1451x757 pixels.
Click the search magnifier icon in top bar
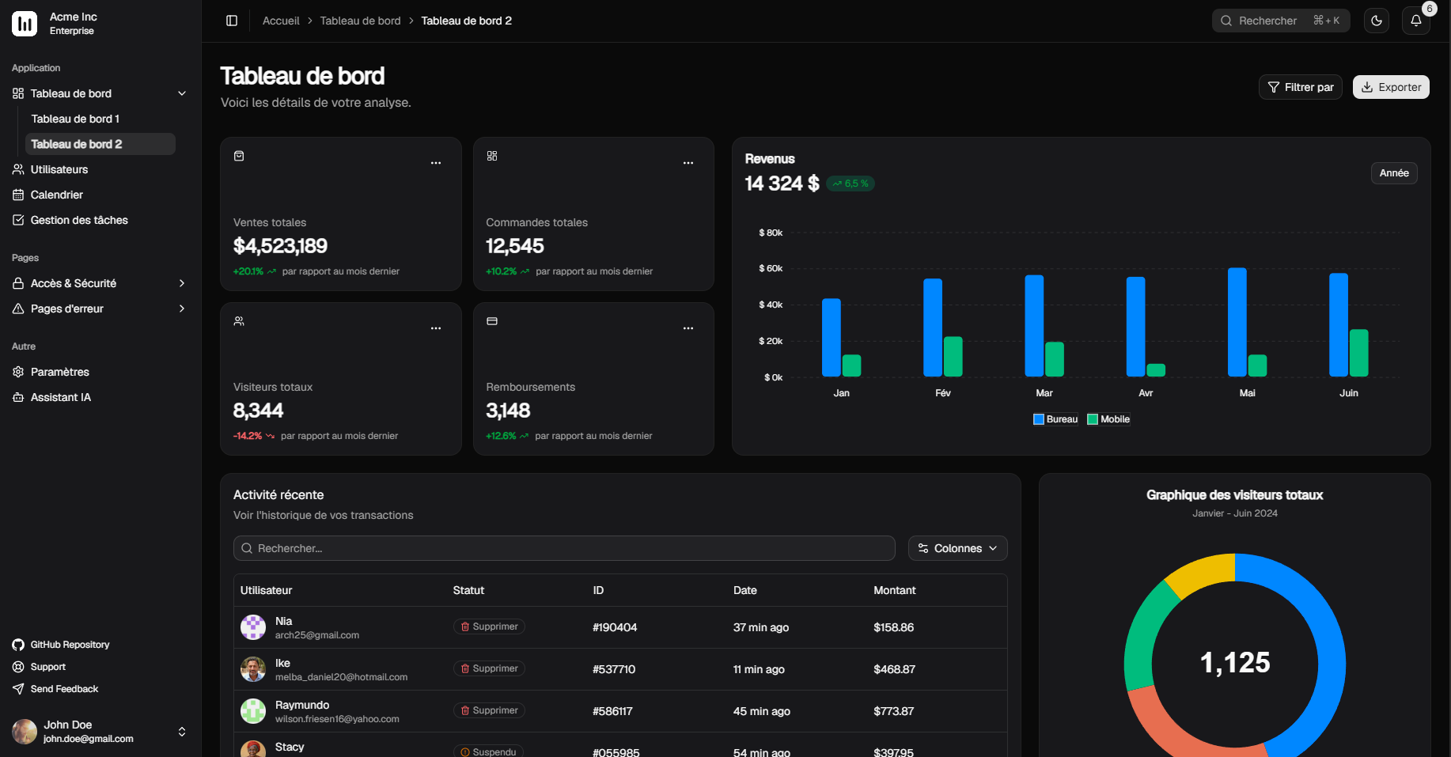tap(1226, 21)
